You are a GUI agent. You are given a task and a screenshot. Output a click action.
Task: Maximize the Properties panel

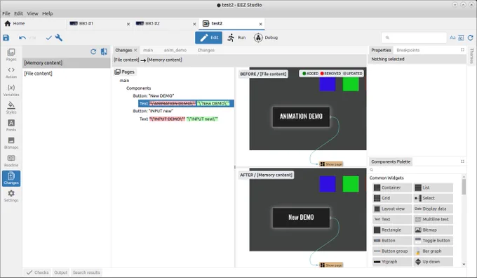point(462,50)
